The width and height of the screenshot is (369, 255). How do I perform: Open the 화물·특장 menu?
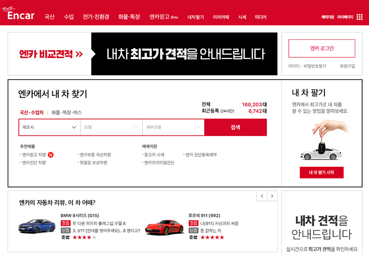(x=129, y=17)
